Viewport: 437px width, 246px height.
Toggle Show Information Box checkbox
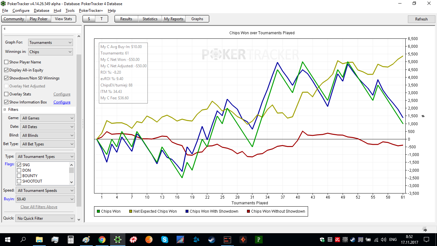[x=6, y=102]
